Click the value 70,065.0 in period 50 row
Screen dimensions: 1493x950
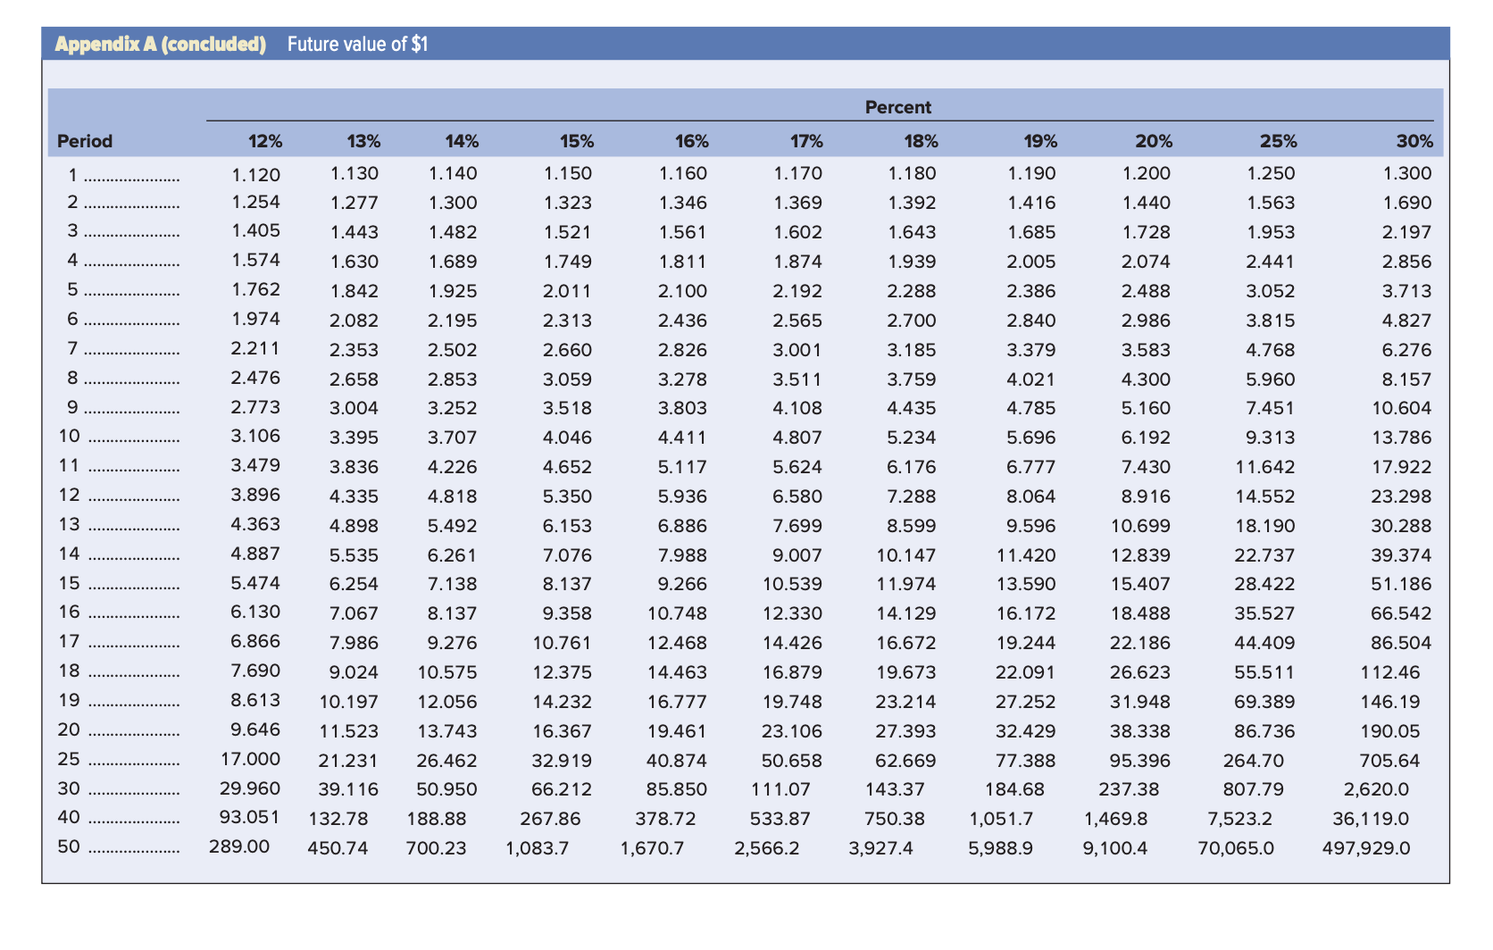[1236, 849]
